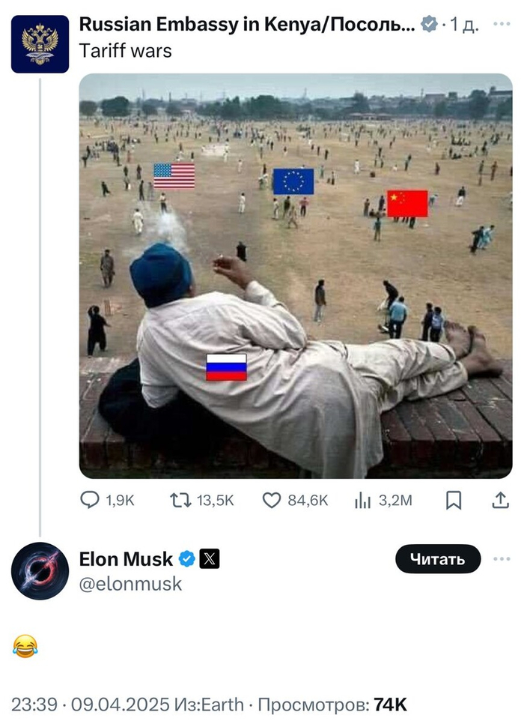Viewport: 524px width, 724px height.
Task: Open the @elonmusk handle link
Action: click(x=130, y=584)
